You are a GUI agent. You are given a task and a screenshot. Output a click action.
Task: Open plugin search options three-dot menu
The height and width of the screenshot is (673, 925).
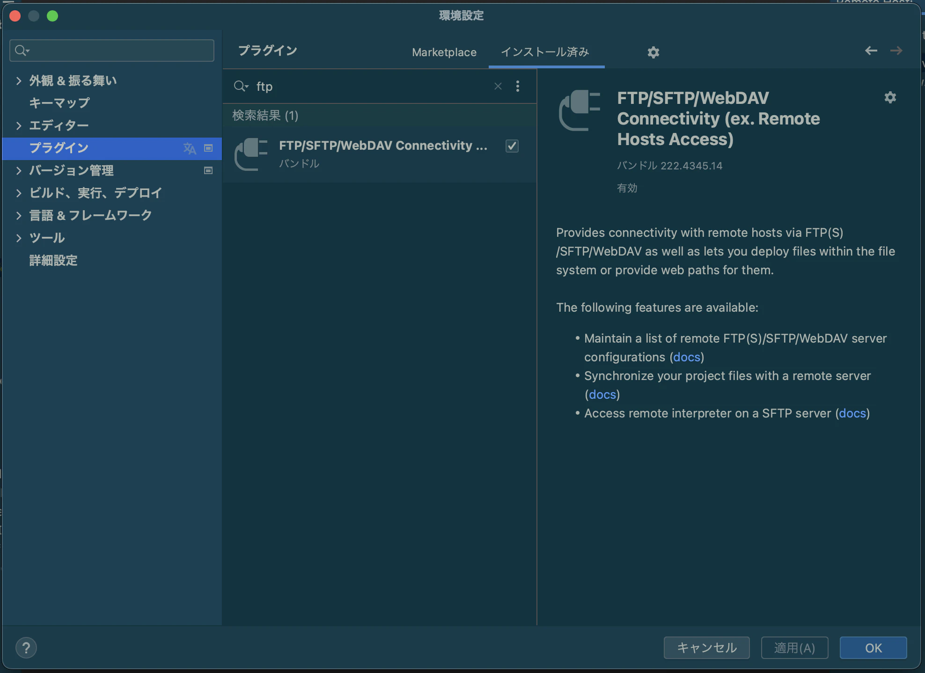(x=517, y=86)
